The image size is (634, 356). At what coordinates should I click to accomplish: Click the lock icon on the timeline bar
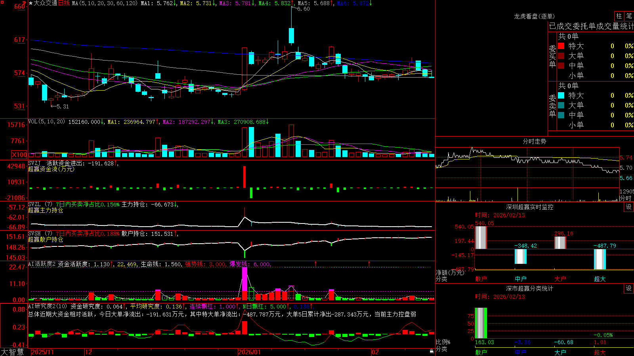tap(432, 351)
